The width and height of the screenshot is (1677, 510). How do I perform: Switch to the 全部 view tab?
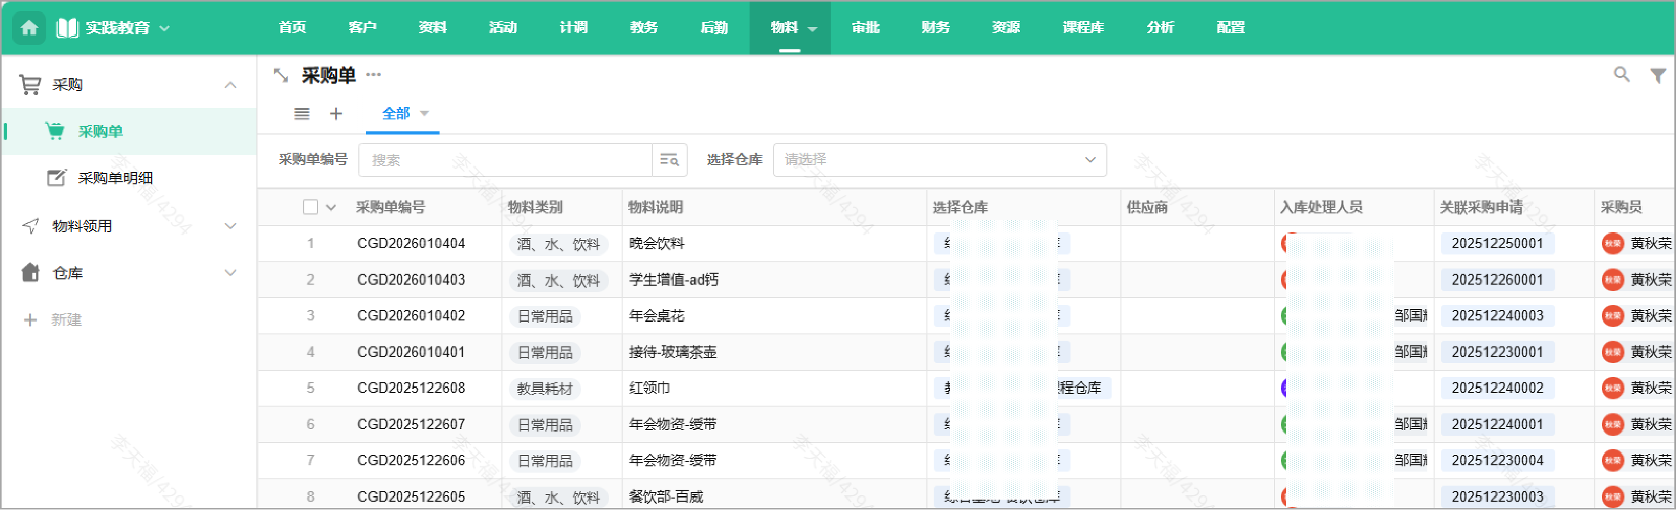click(x=396, y=114)
